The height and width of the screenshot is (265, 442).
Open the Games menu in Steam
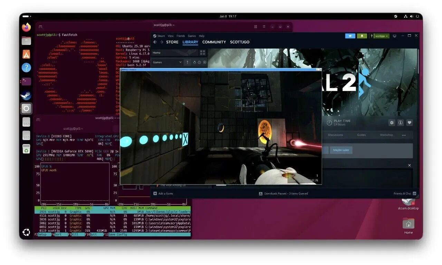(x=192, y=36)
